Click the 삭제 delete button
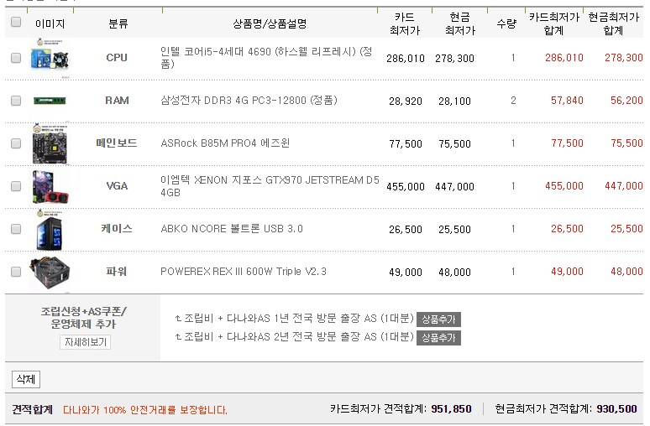Image resolution: width=650 pixels, height=426 pixels. (25, 380)
